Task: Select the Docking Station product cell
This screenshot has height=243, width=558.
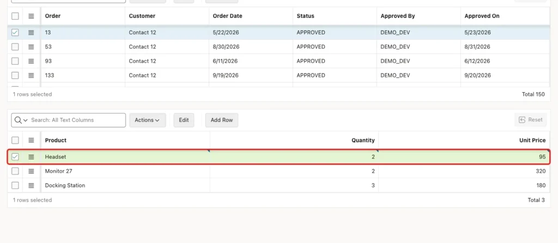Action: pos(125,185)
